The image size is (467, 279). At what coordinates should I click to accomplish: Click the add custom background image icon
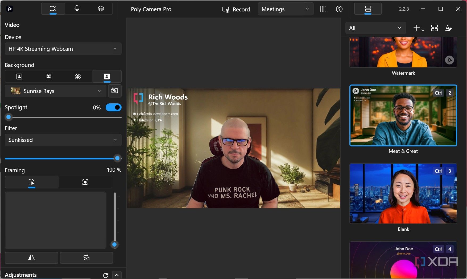[x=115, y=91]
